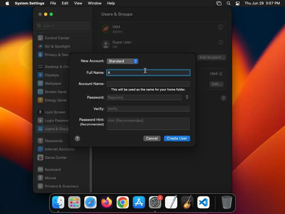
Task: Click the Edit button behind the dialog
Action: tap(216, 84)
